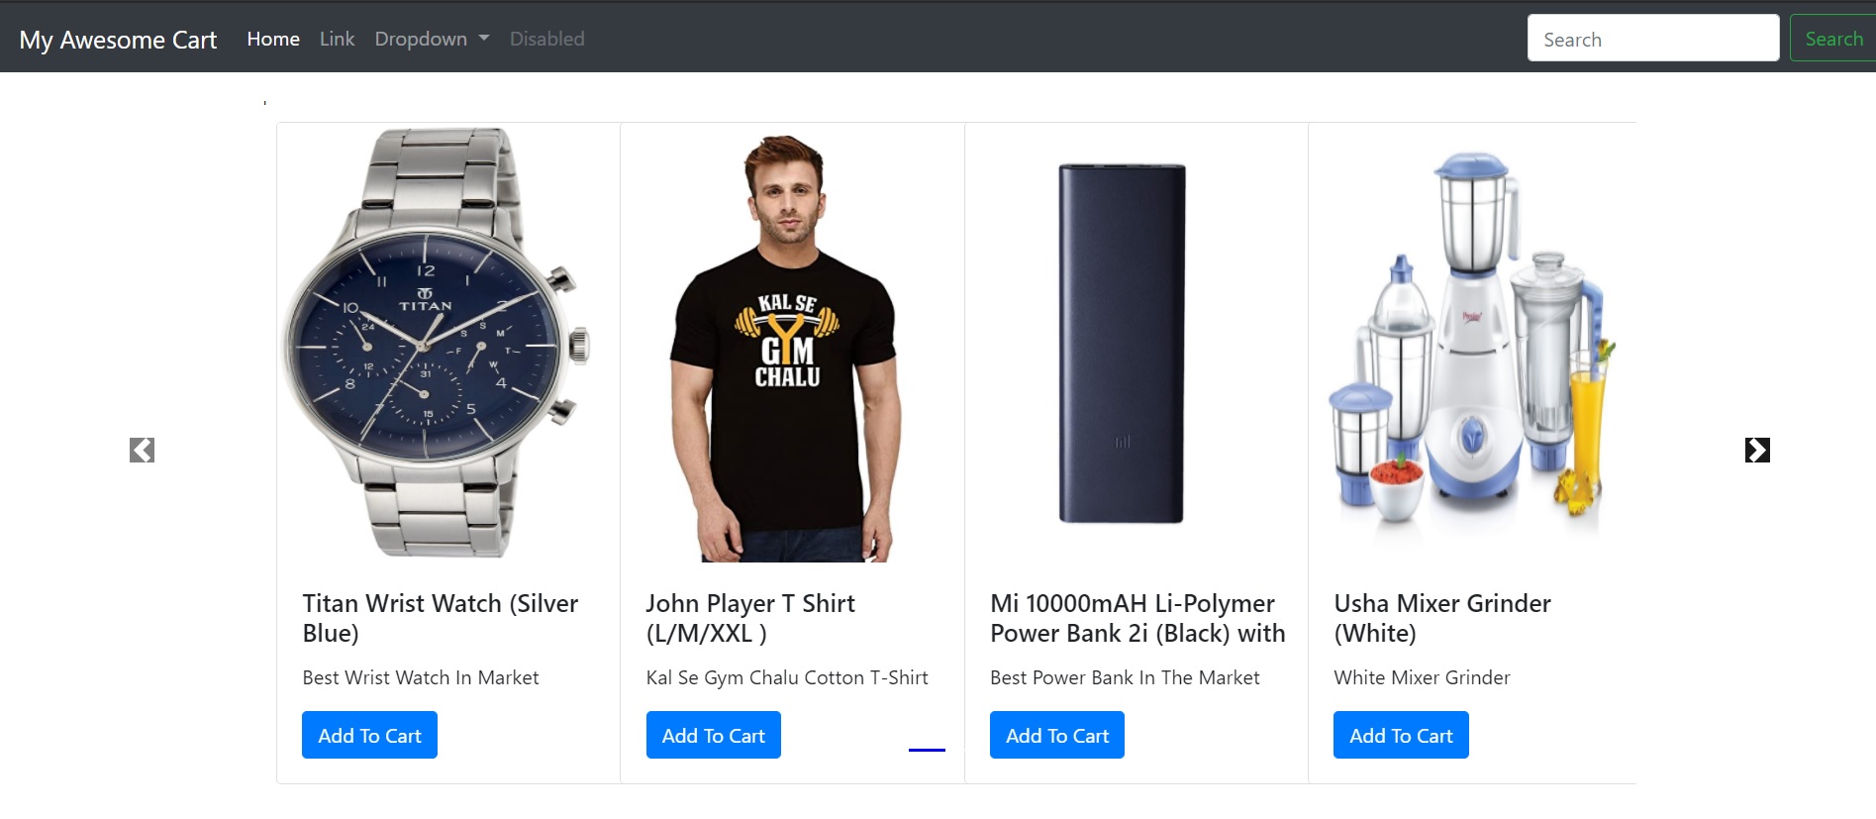Click the power bank product image
Image resolution: width=1876 pixels, height=819 pixels.
pyautogui.click(x=1122, y=344)
